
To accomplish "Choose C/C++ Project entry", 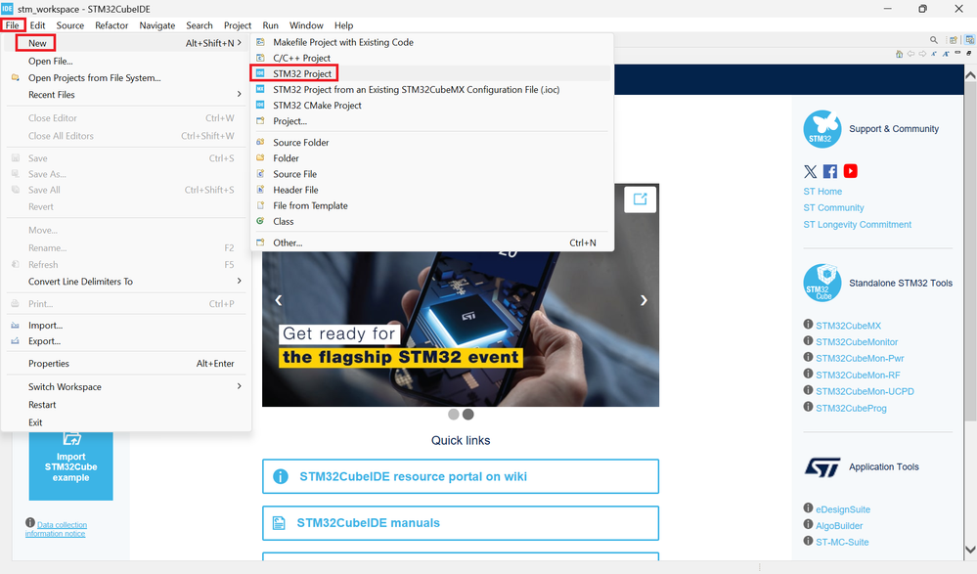I will tap(432, 58).
